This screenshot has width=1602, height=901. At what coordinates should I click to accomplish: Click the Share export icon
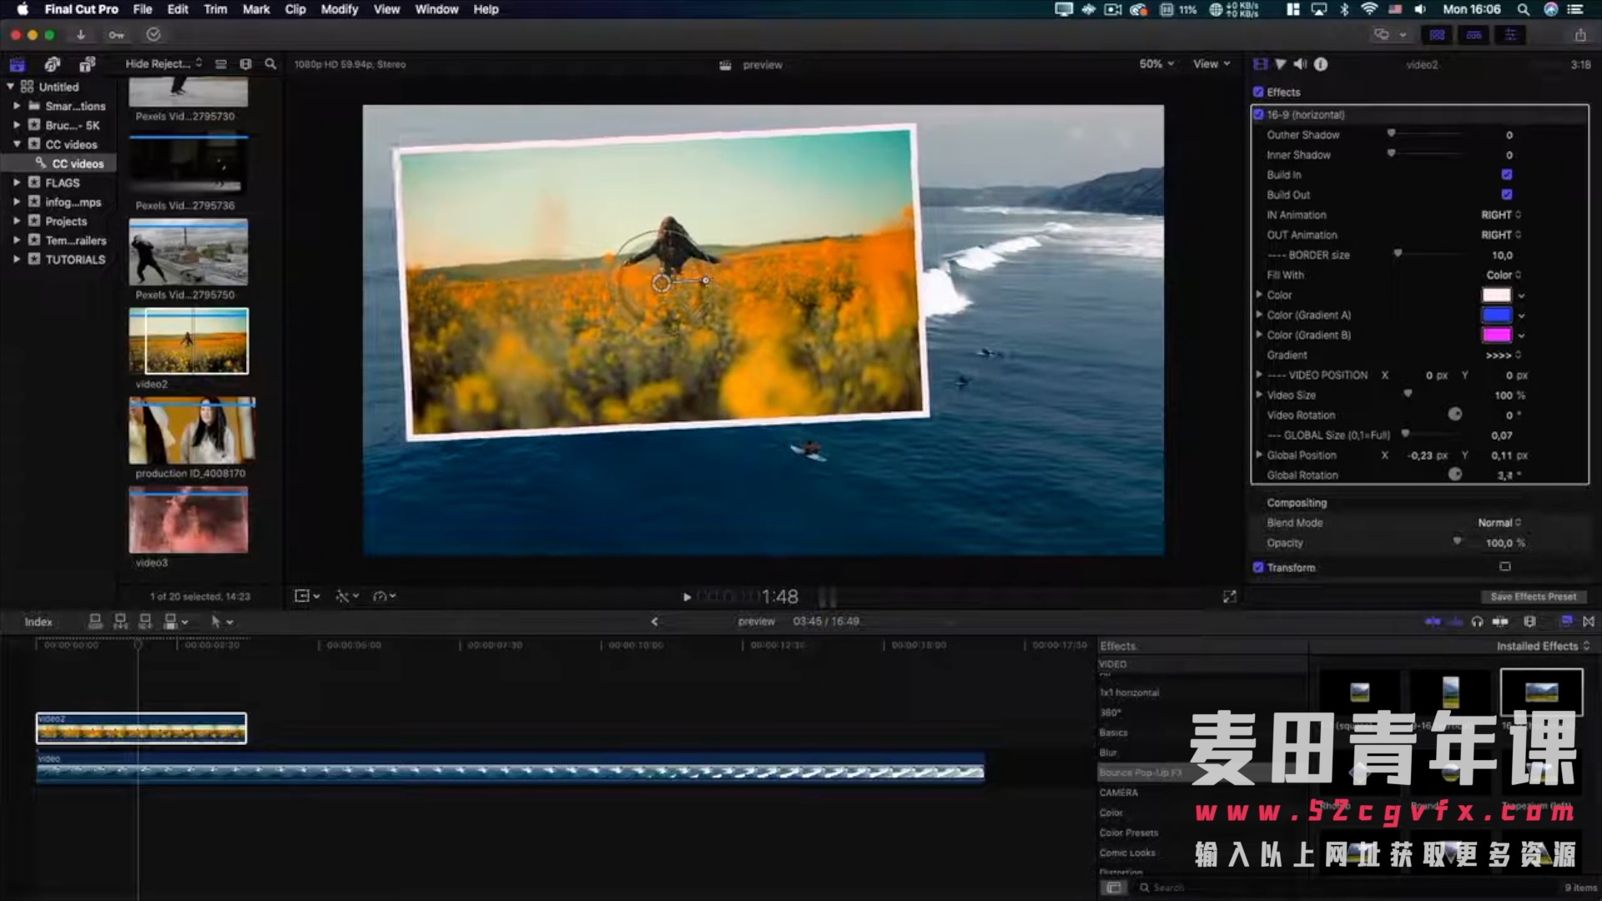[x=1580, y=35]
